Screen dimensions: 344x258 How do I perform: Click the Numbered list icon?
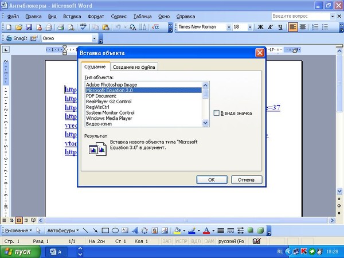(315, 27)
